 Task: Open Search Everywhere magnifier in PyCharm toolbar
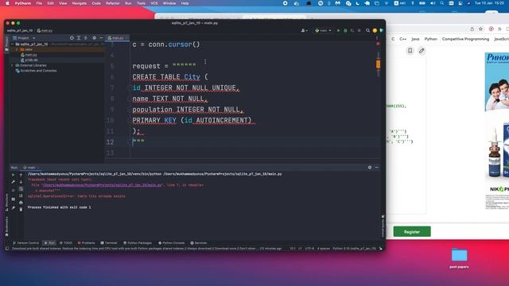[367, 30]
